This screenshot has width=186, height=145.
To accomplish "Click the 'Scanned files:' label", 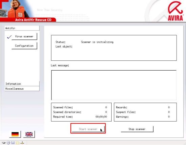I will click(63, 107).
